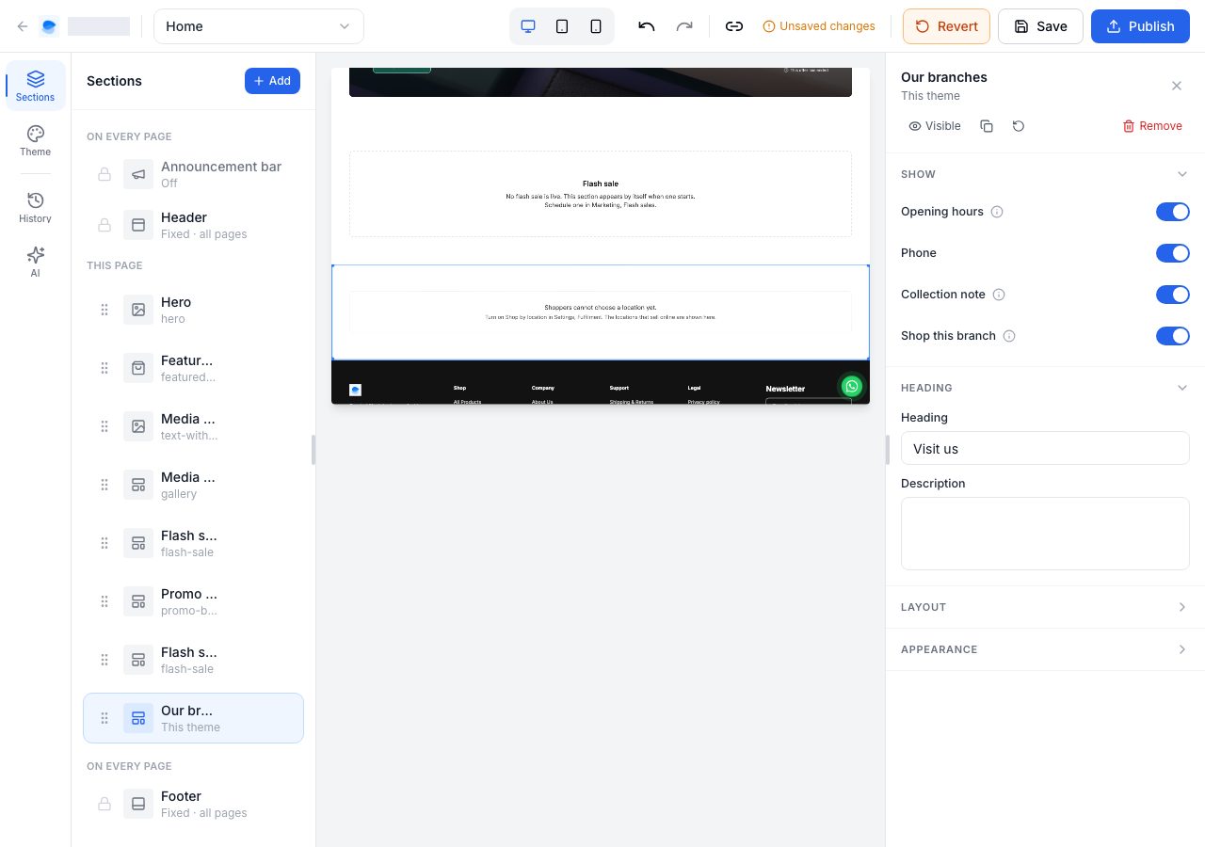
Task: Click the Publish button
Action: point(1140,26)
